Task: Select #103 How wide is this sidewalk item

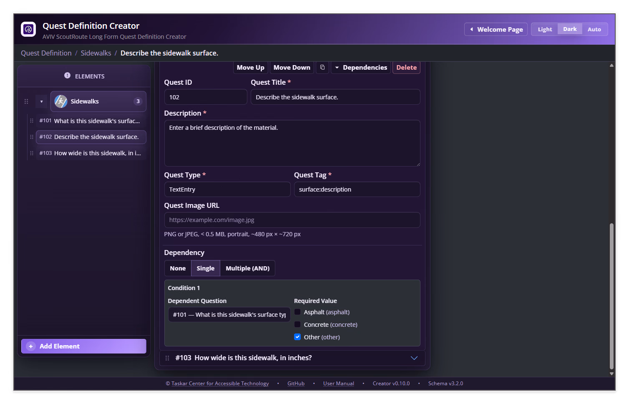Action: (x=91, y=153)
